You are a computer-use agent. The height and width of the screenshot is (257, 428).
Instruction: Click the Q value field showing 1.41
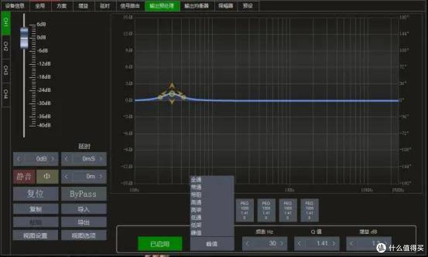click(x=317, y=244)
